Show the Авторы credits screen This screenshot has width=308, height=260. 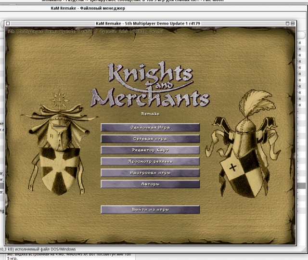[150, 184]
